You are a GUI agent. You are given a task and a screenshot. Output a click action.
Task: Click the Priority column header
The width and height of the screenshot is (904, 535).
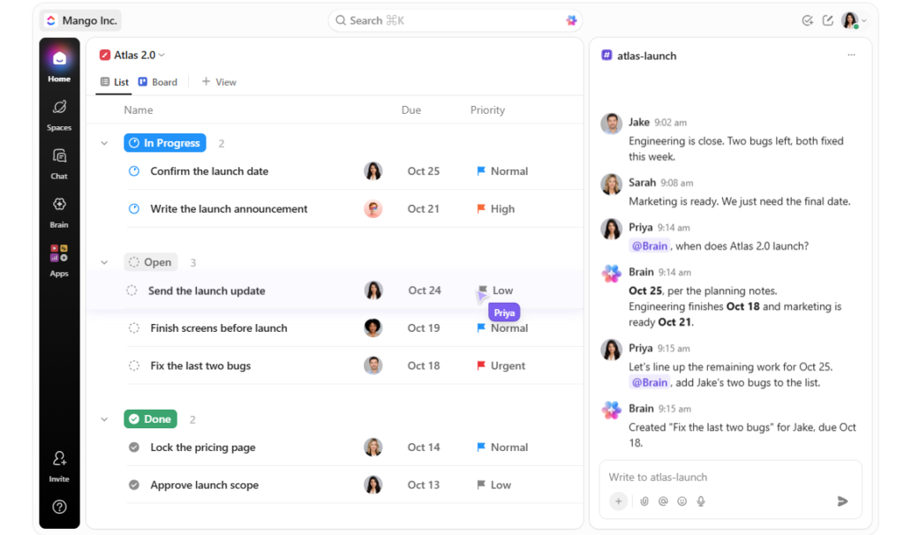tap(487, 110)
